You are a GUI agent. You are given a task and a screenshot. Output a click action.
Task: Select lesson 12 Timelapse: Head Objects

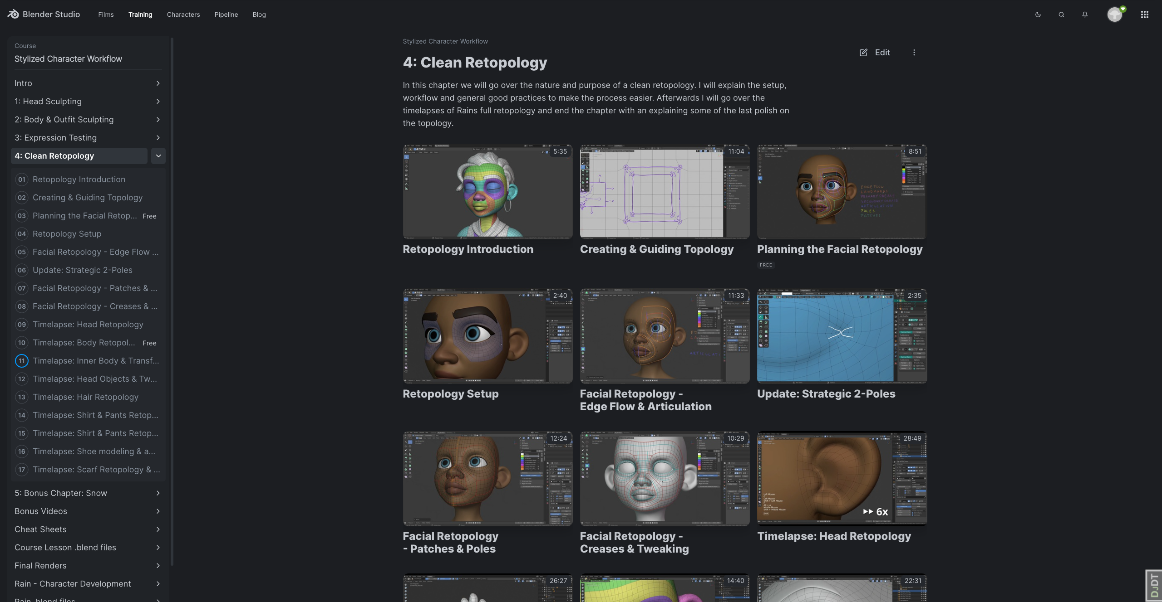(x=88, y=379)
